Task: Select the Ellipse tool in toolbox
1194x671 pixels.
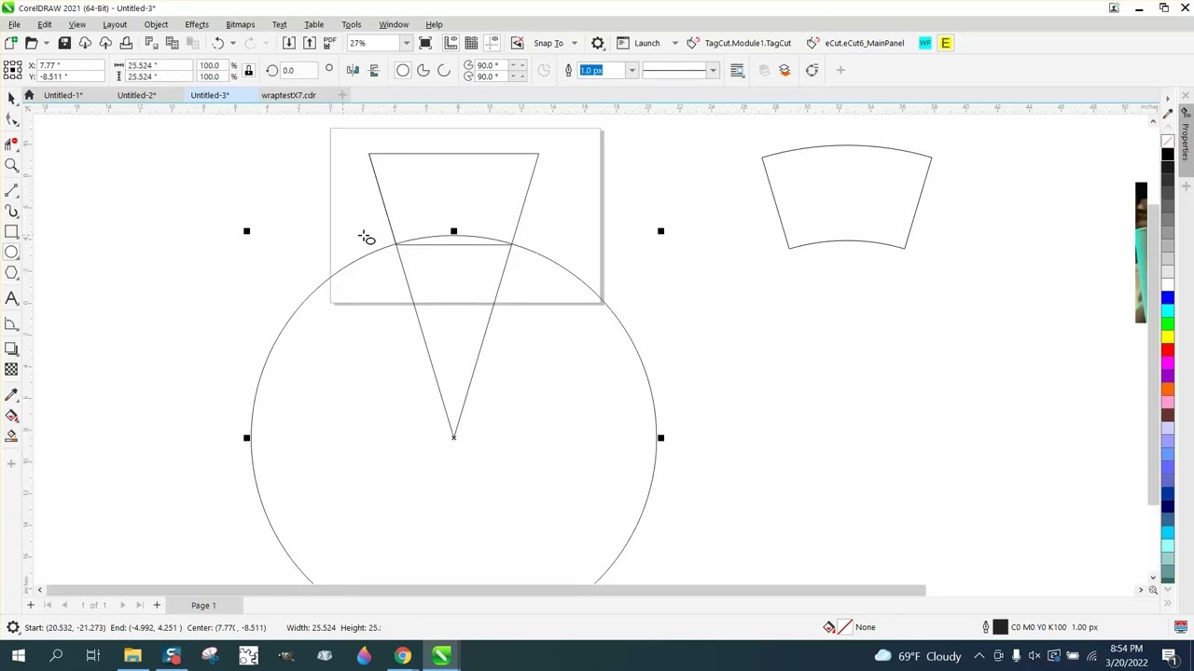Action: click(11, 252)
